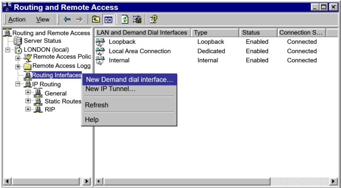Click Enabled status in Loopback row

pos(257,42)
